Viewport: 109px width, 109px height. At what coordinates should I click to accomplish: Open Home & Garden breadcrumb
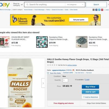[x=28, y=10]
